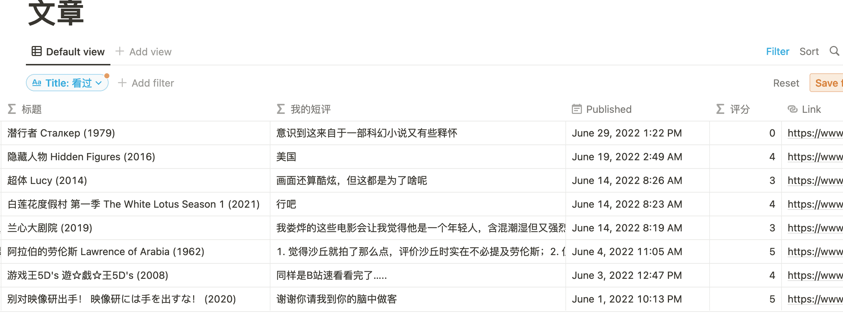
Task: Open the link for 超体 Lucy row
Action: pos(815,181)
